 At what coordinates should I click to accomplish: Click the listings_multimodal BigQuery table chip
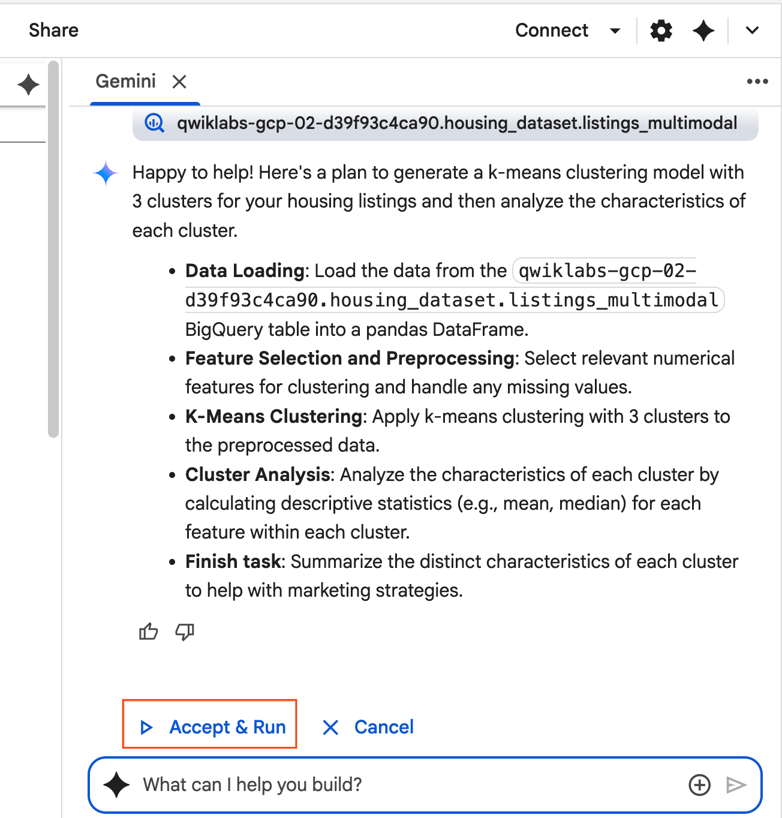pyautogui.click(x=444, y=124)
